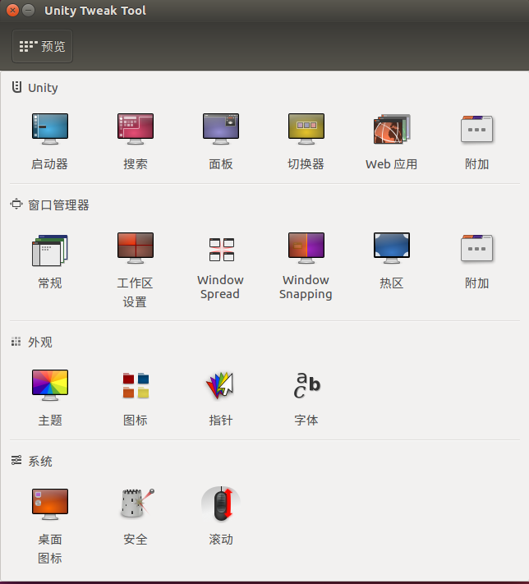
Task: Open the 工作区设置 (Workspace) icon
Action: (x=136, y=249)
